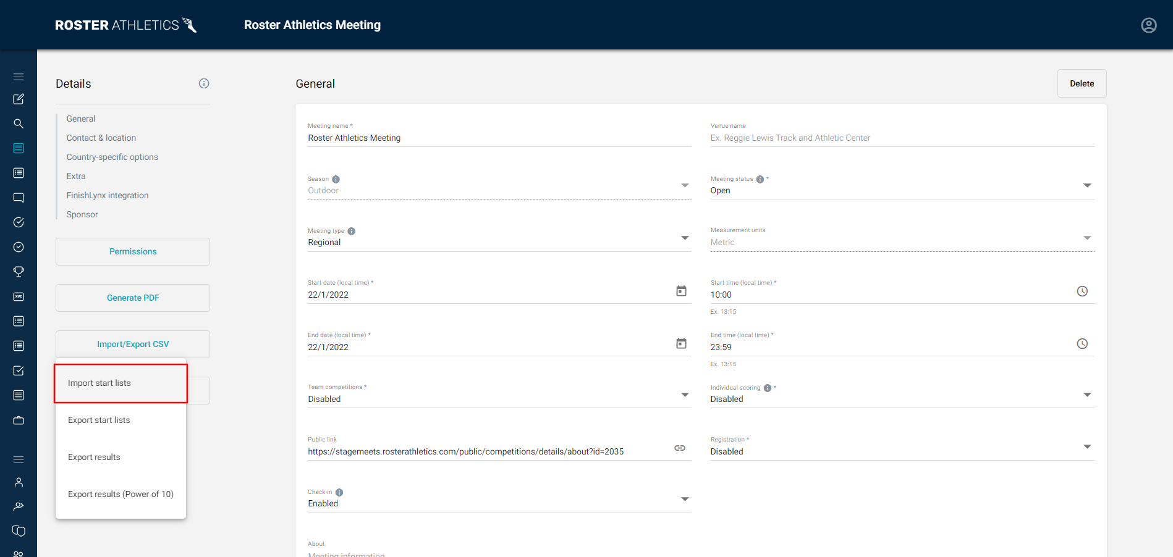Choose Export results from the menu
This screenshot has width=1173, height=557.
pos(94,457)
